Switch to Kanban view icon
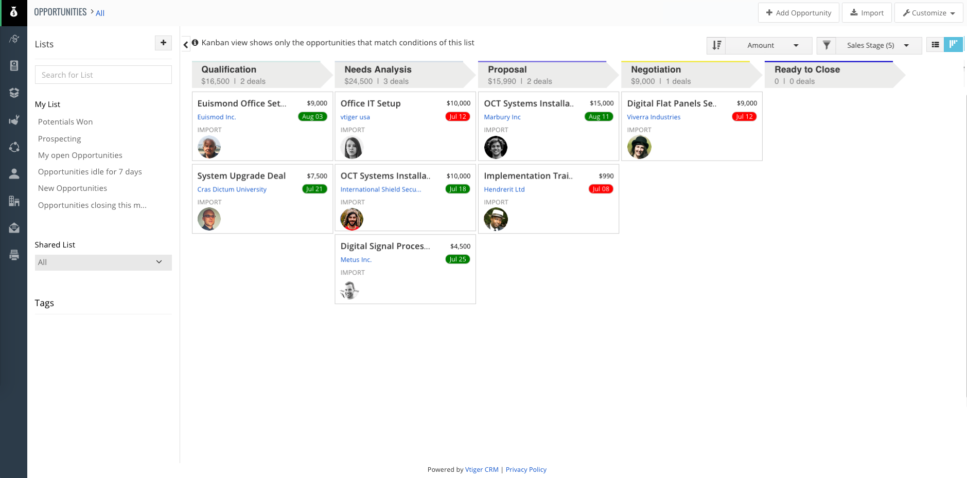The width and height of the screenshot is (967, 478). tap(953, 45)
